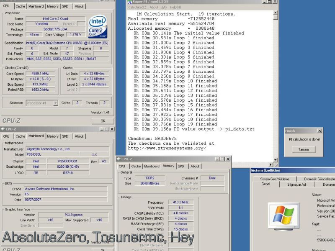Switch to Mainboard tab in top CPU-Z window

tap(36, 6)
